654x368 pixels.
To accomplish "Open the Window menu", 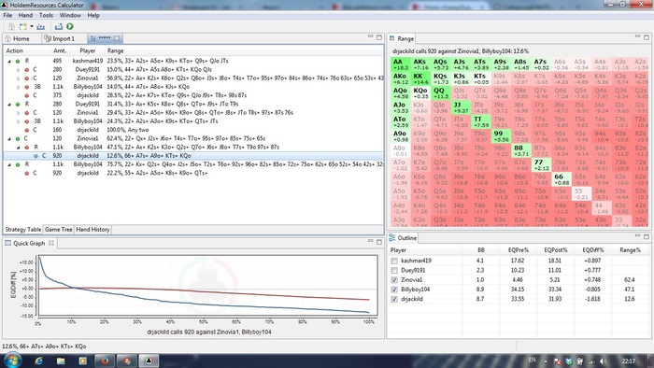I will [70, 15].
